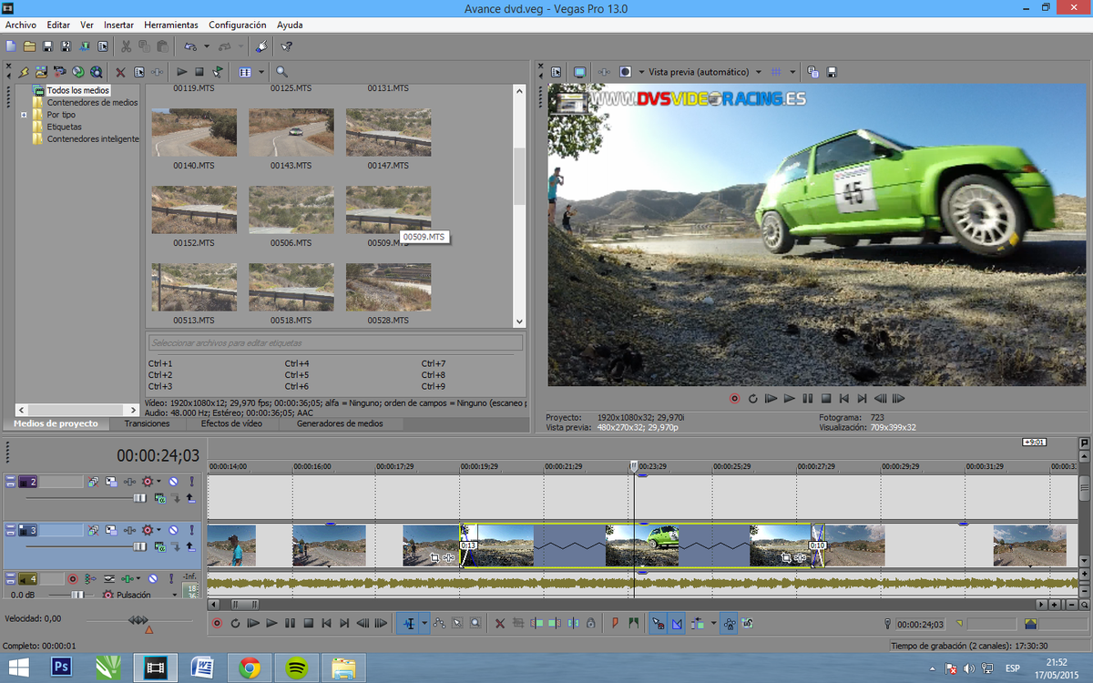Viewport: 1093px width, 683px height.
Task: Open Pulsación automation mode dropdown on track 4
Action: (173, 595)
